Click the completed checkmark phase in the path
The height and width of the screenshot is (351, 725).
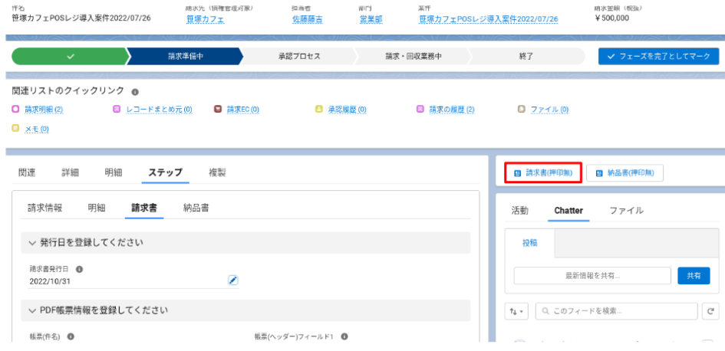pos(69,56)
